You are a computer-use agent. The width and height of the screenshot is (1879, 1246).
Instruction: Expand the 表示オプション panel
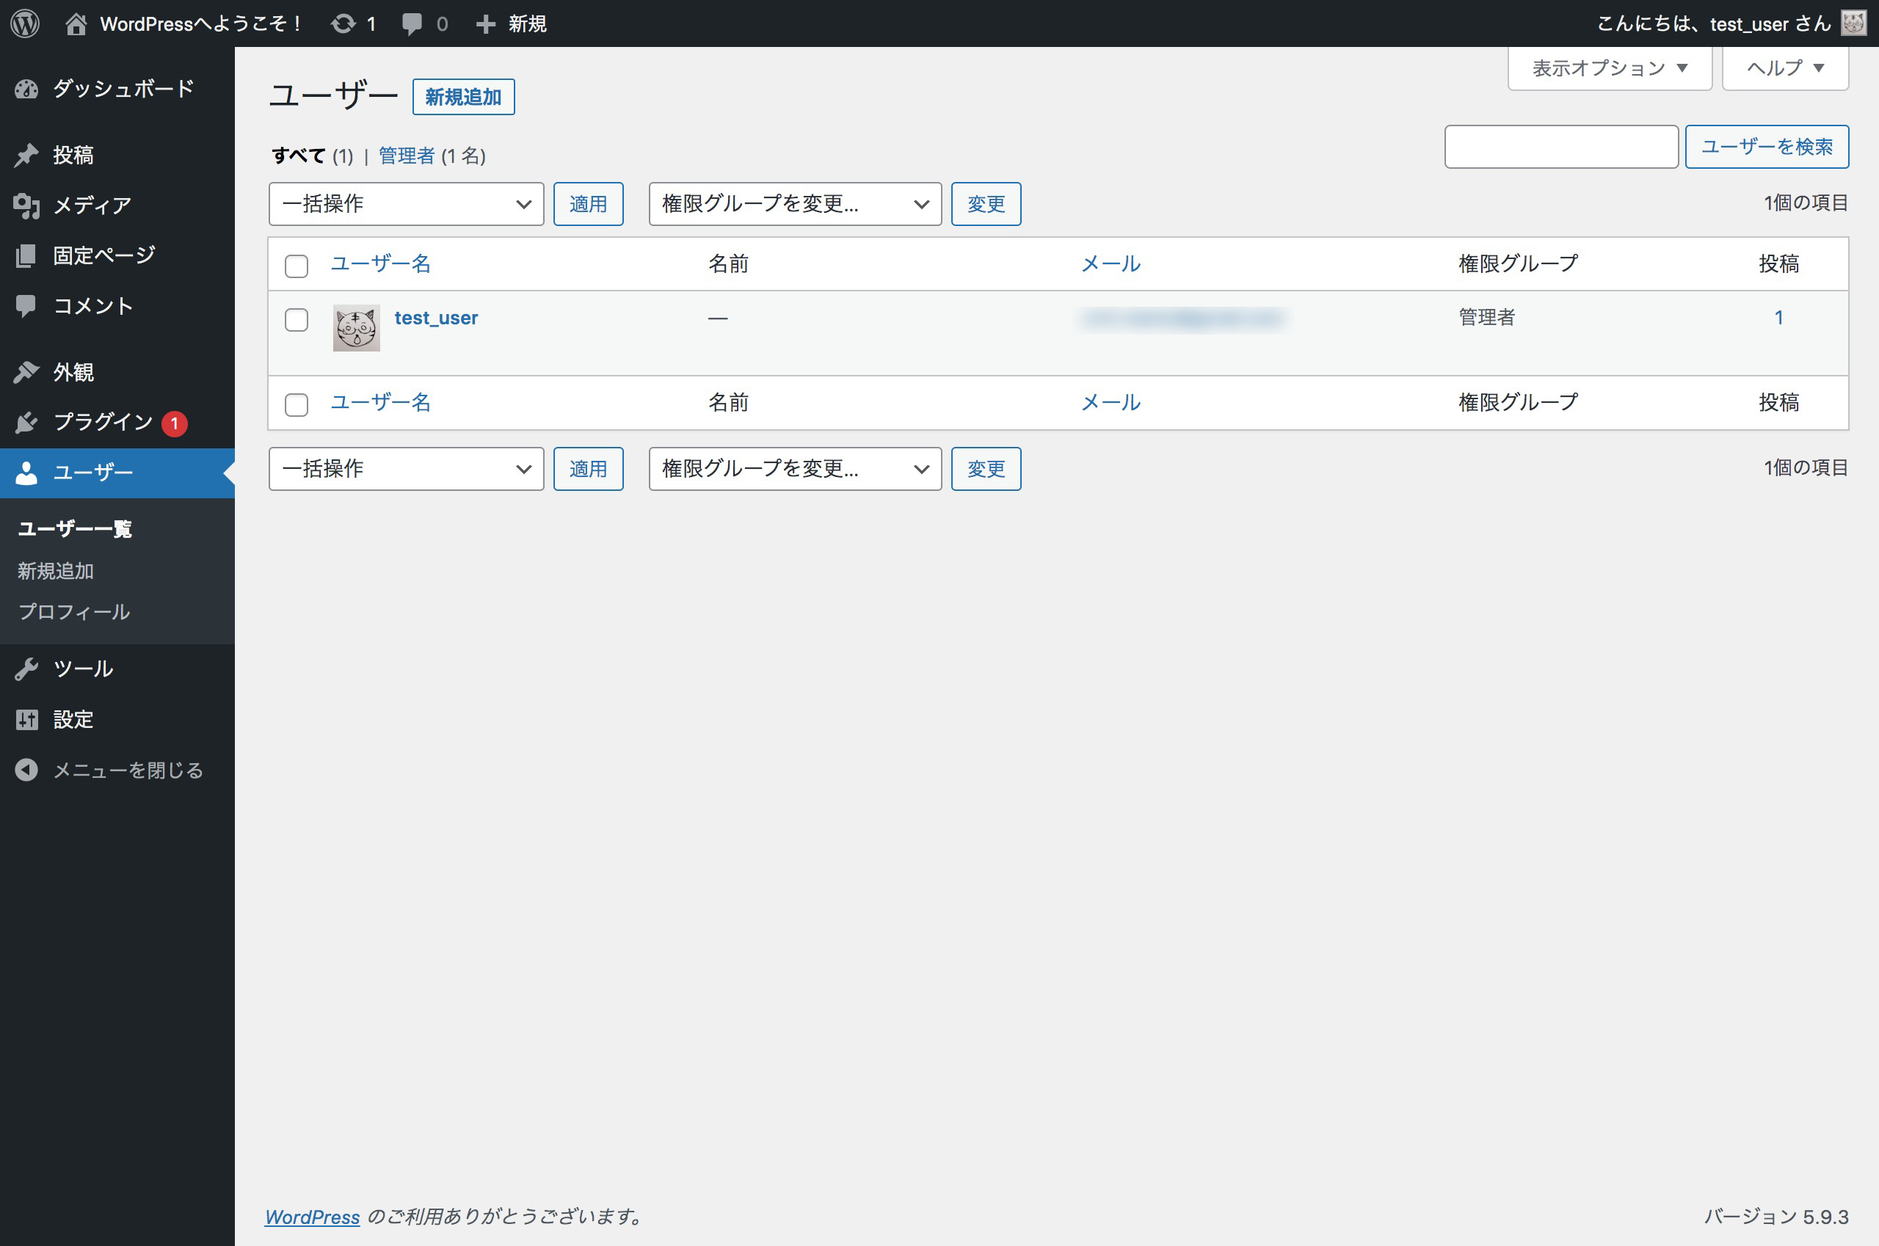pos(1609,68)
